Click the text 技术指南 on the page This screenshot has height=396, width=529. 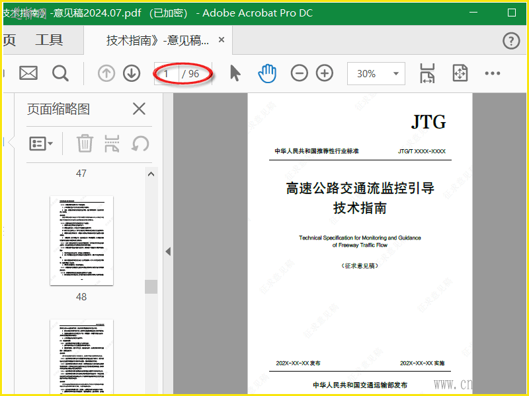click(x=360, y=208)
